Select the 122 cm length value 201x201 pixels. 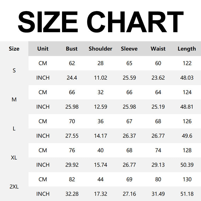coord(187,63)
